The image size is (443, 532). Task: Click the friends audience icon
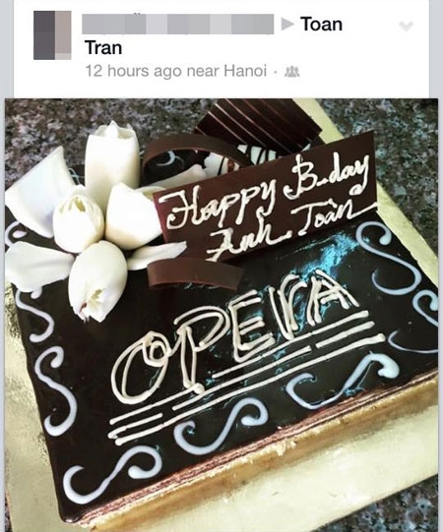click(291, 71)
